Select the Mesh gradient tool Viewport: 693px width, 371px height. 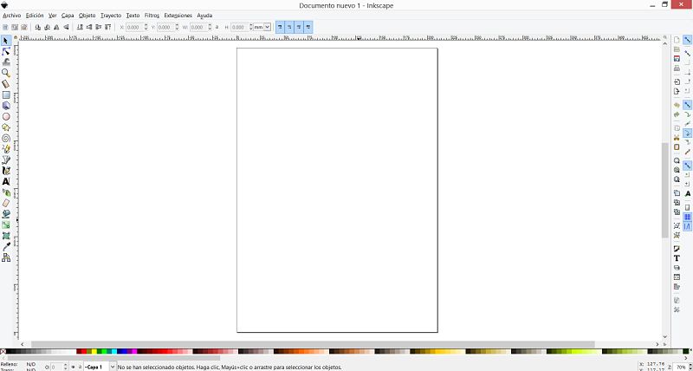[x=6, y=236]
